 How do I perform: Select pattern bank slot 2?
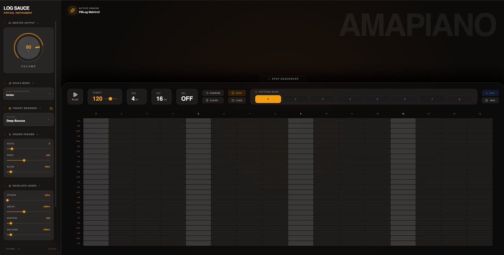295,99
